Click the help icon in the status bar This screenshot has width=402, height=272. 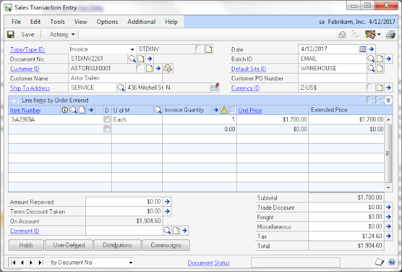[391, 262]
